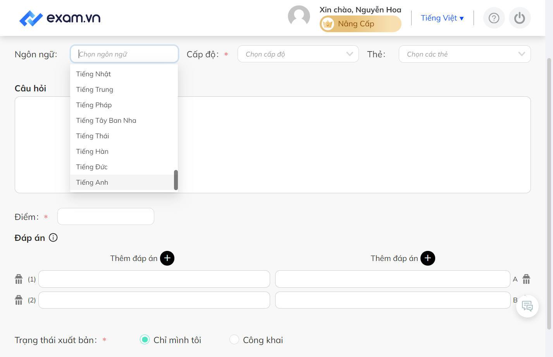
Task: Choose Tiếng Anh from the language list
Action: point(124,182)
